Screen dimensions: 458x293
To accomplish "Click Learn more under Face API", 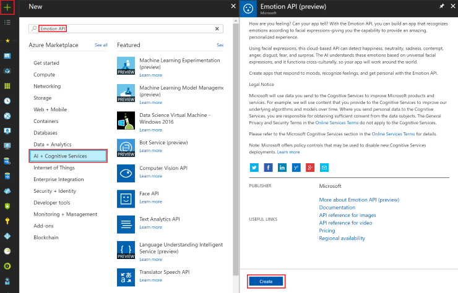I will coord(151,202).
